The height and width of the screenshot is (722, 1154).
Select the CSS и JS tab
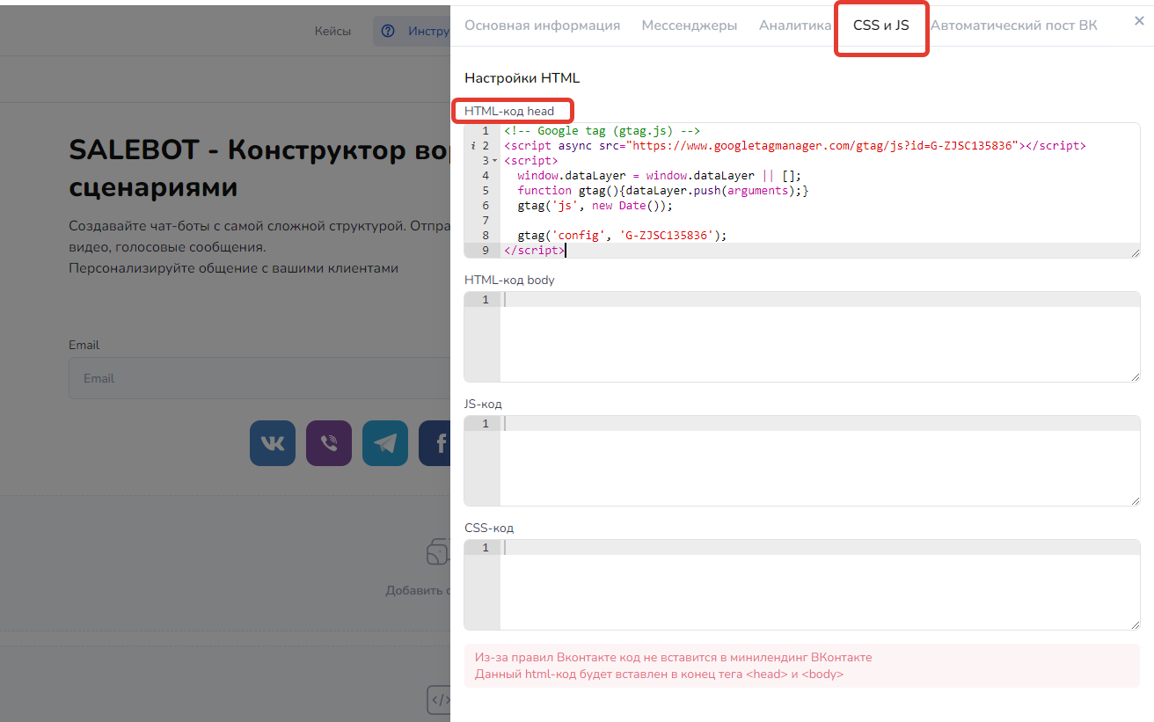click(880, 26)
